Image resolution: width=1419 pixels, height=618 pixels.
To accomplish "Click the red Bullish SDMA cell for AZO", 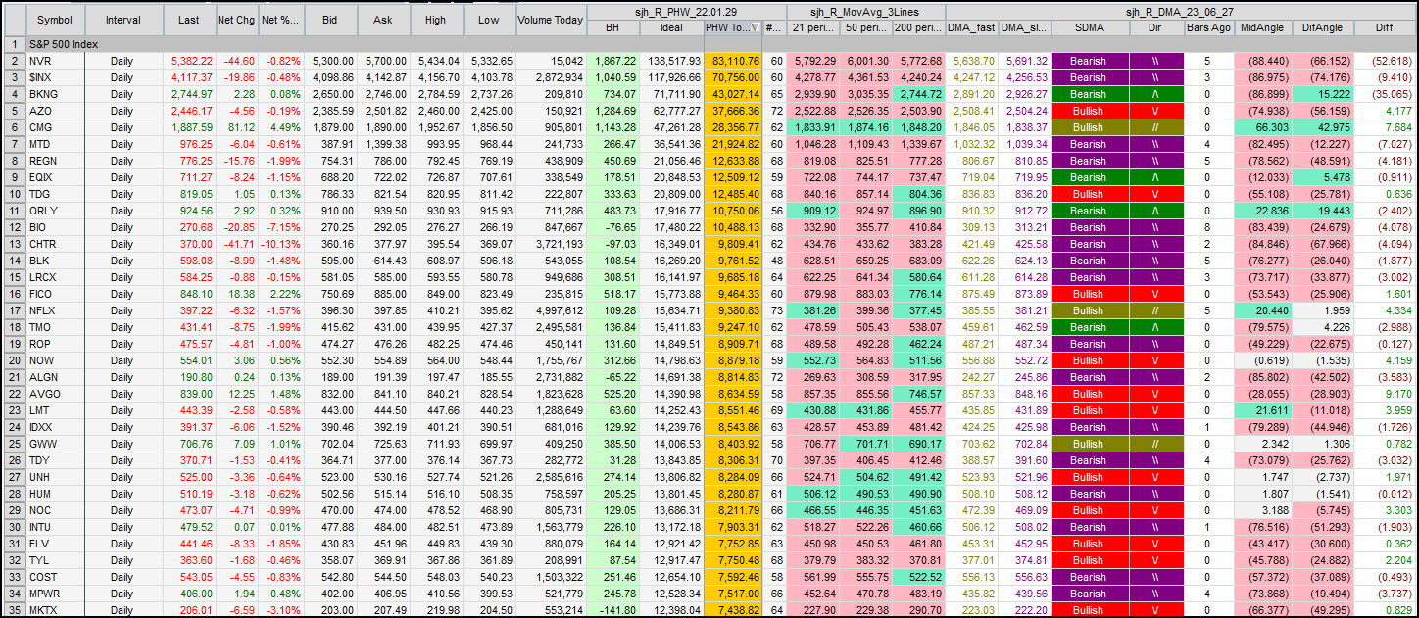I will pyautogui.click(x=1089, y=111).
